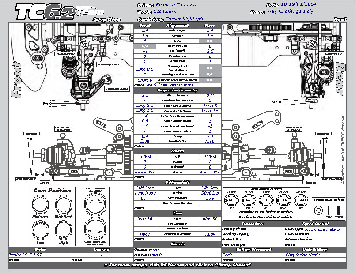Click the Steering Block Position value B

pyautogui.click(x=145, y=75)
